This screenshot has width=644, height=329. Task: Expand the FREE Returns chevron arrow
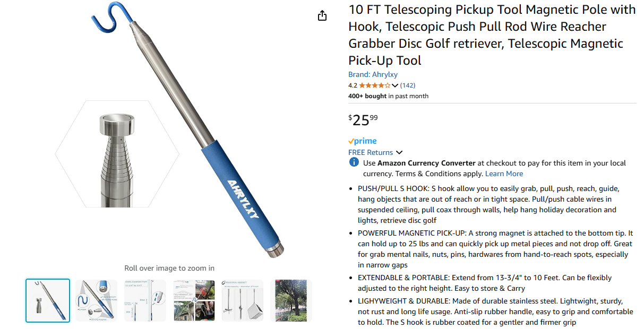400,153
